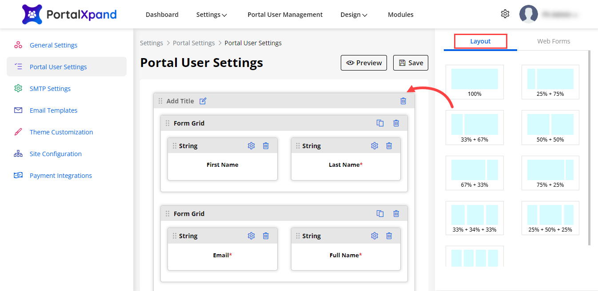Delete the Add Title section via trash icon
The width and height of the screenshot is (598, 291).
tap(403, 101)
